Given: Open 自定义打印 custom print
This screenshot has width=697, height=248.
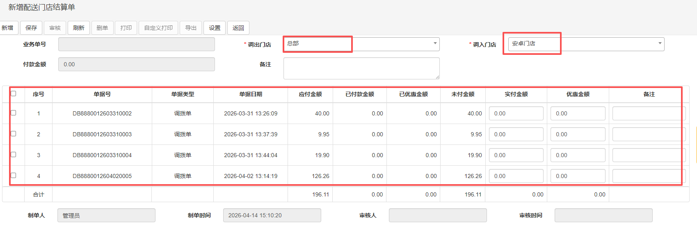Looking at the screenshot, I should [x=158, y=28].
